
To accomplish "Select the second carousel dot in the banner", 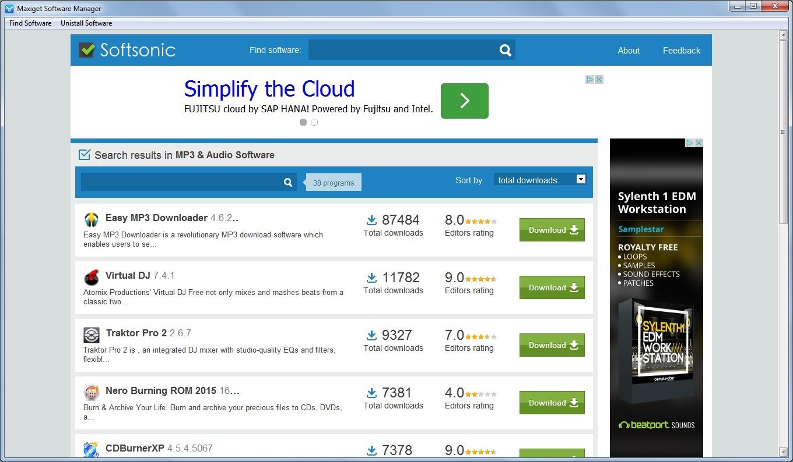I will coord(314,122).
